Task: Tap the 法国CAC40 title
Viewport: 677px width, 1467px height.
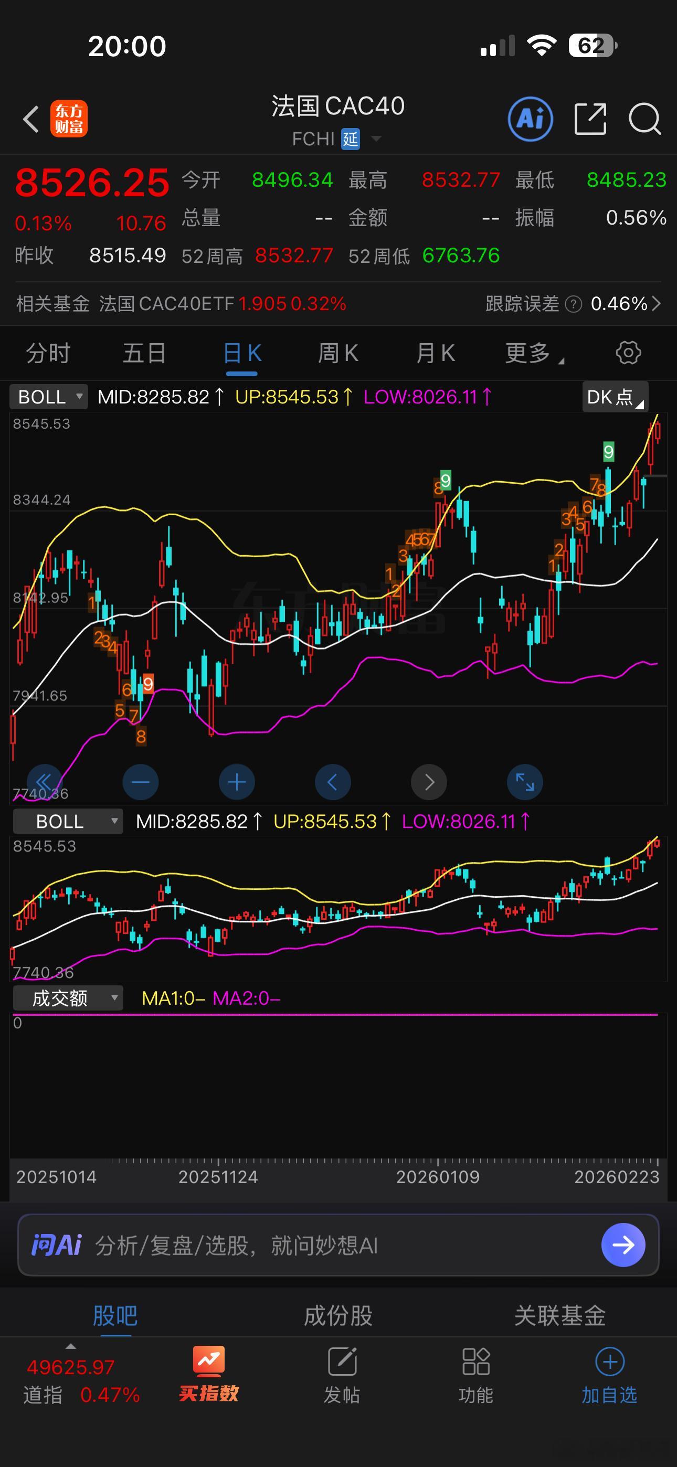Action: 338,106
